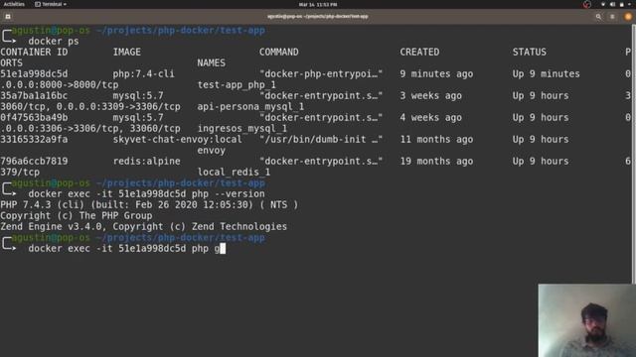Click the STATUS column header
The width and height of the screenshot is (636, 357).
click(x=530, y=52)
